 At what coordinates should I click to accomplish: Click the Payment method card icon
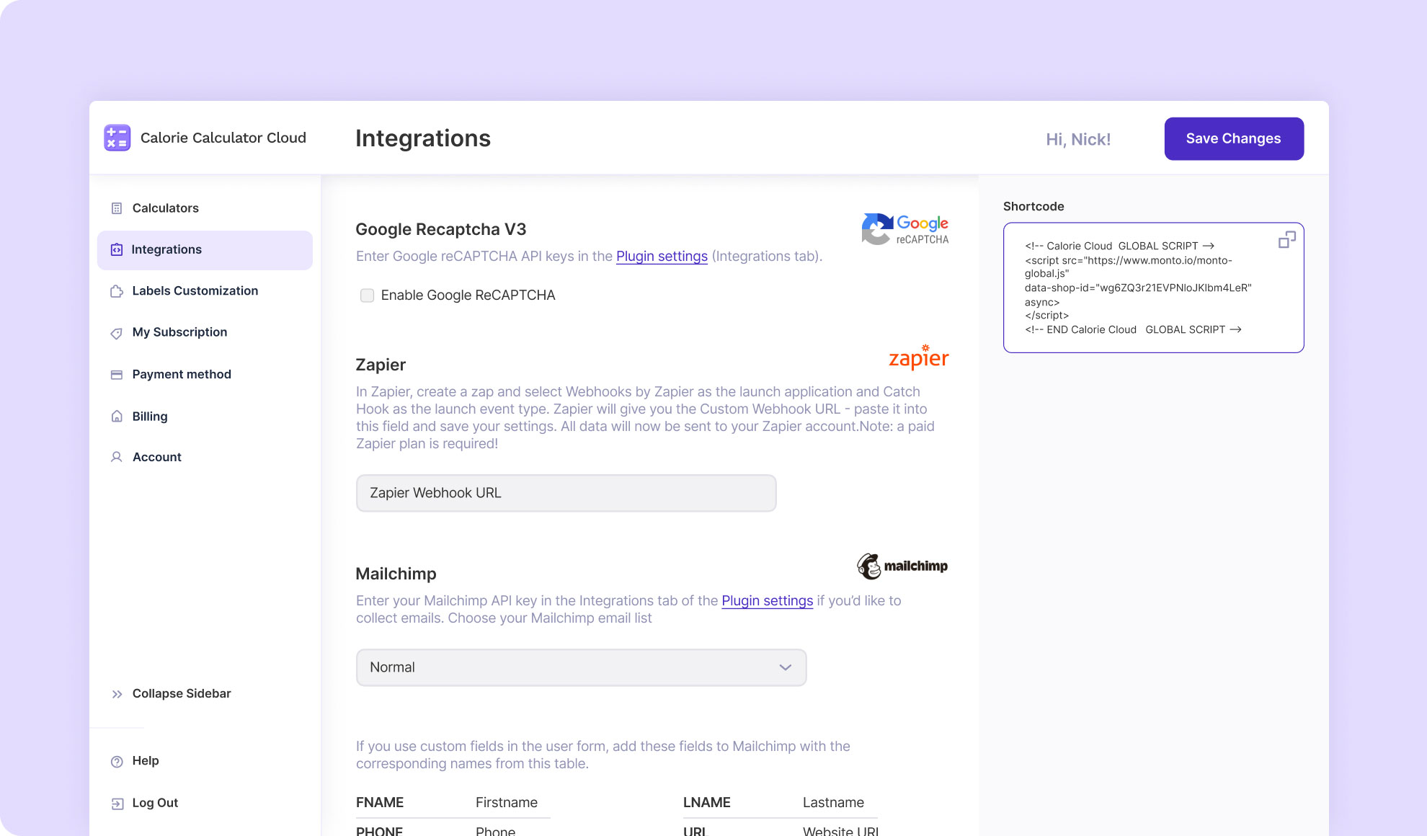117,375
